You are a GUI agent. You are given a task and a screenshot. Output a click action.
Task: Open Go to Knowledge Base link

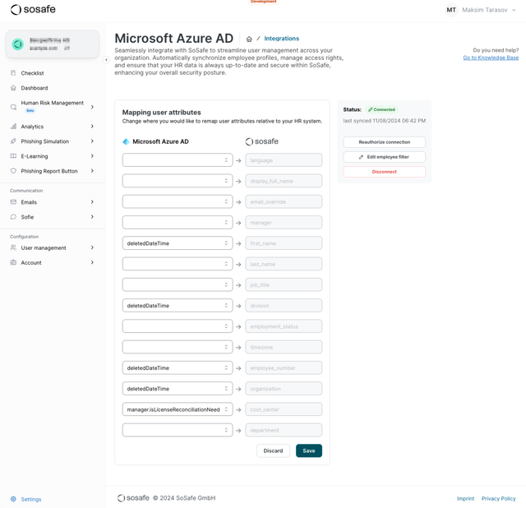490,58
